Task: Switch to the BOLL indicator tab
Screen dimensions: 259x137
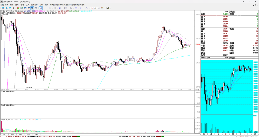Action: pos(12,135)
